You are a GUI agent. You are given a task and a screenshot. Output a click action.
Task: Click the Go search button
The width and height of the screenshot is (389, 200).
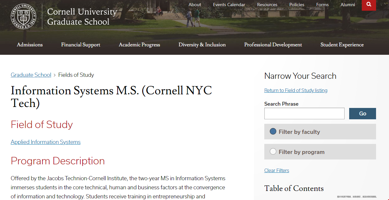click(x=362, y=113)
